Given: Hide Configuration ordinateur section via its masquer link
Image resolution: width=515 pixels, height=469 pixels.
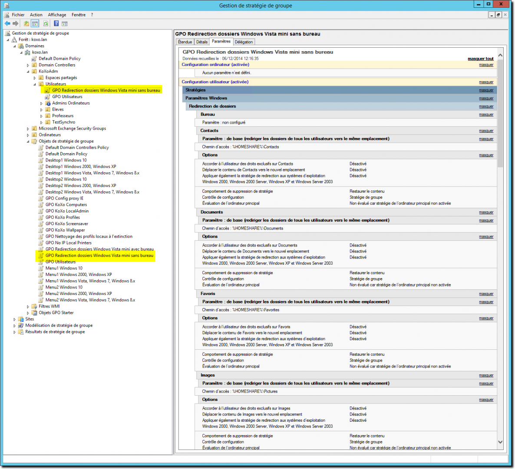Looking at the screenshot, I should pos(486,65).
